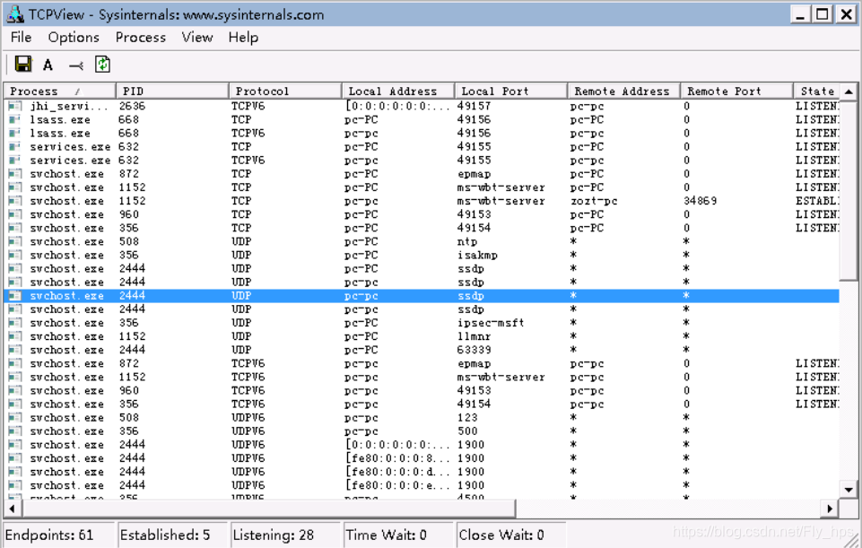Image resolution: width=862 pixels, height=548 pixels.
Task: Open the View menu
Action: [x=196, y=38]
